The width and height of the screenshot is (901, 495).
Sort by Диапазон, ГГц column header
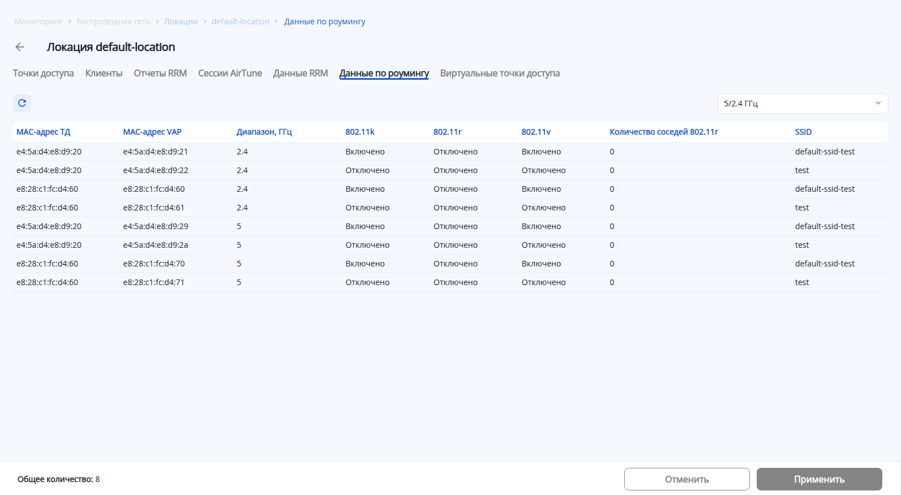pos(264,132)
